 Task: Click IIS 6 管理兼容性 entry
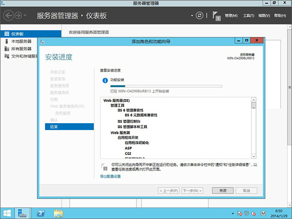(130, 110)
